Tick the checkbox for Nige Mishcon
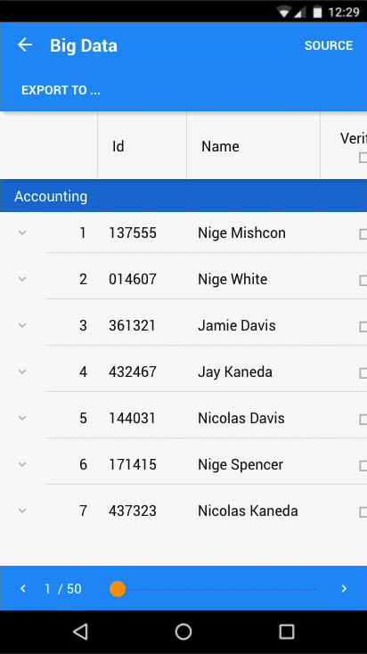367x654 pixels. tap(363, 234)
